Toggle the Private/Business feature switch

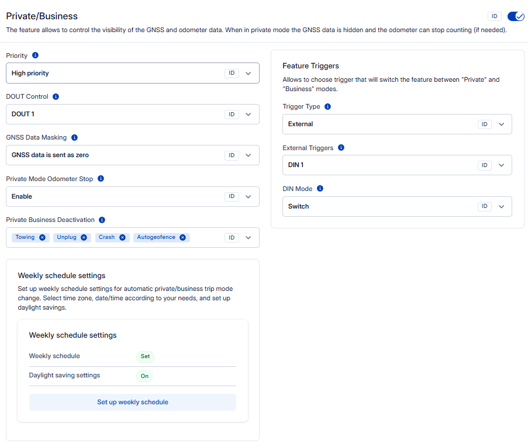[x=516, y=16]
